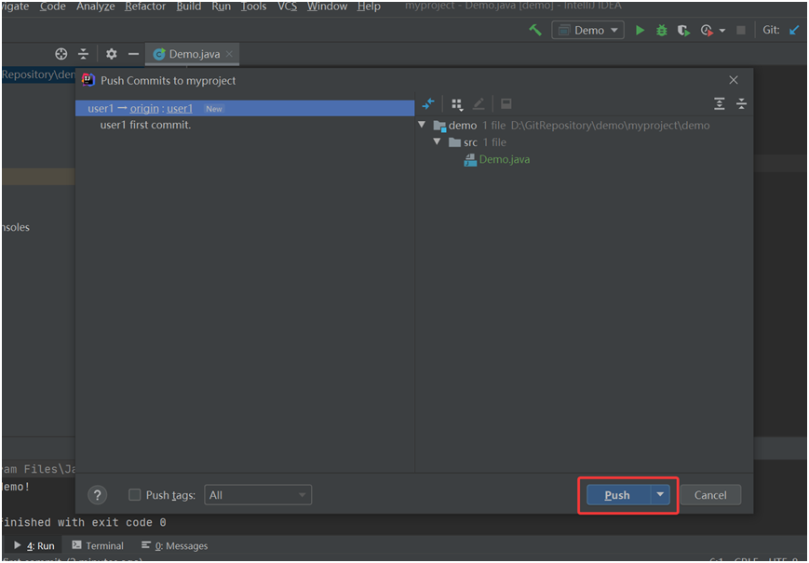Click the Git update project arrow
The width and height of the screenshot is (809, 563).
pos(794,31)
